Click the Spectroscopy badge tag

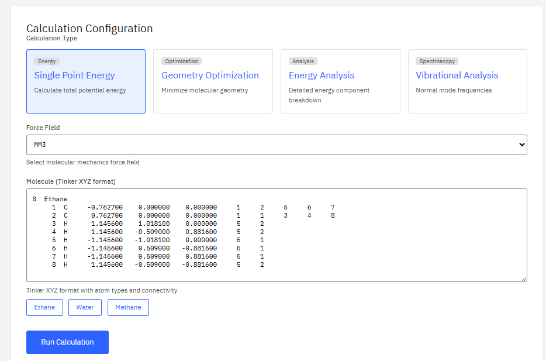tap(437, 61)
